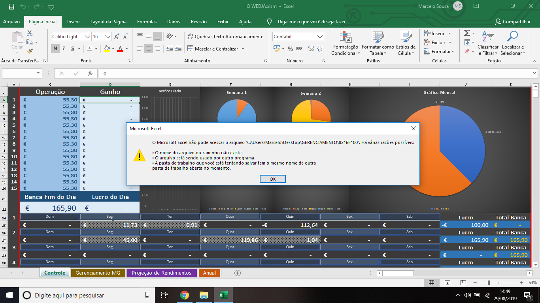The image size is (540, 303).
Task: Click the accounting currency format icon
Action: 277,49
